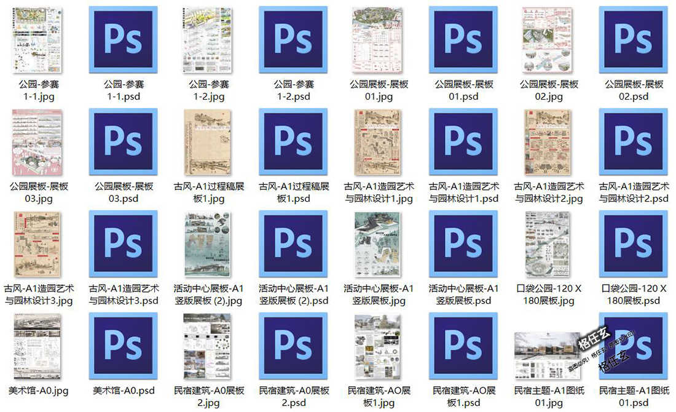This screenshot has width=676, height=412.
Task: Select thumbnail of 公园展板-展板 02.jpg
Action: 548,40
